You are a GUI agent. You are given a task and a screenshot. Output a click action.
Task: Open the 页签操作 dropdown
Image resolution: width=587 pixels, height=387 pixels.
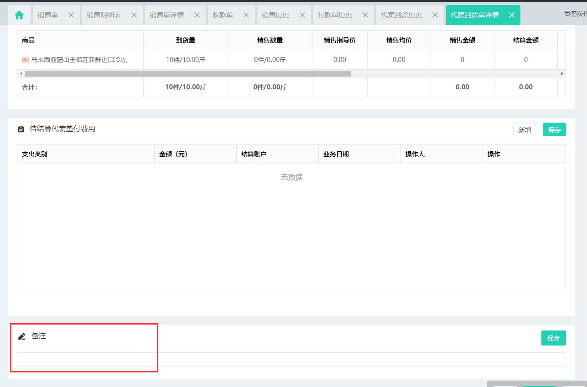(575, 14)
